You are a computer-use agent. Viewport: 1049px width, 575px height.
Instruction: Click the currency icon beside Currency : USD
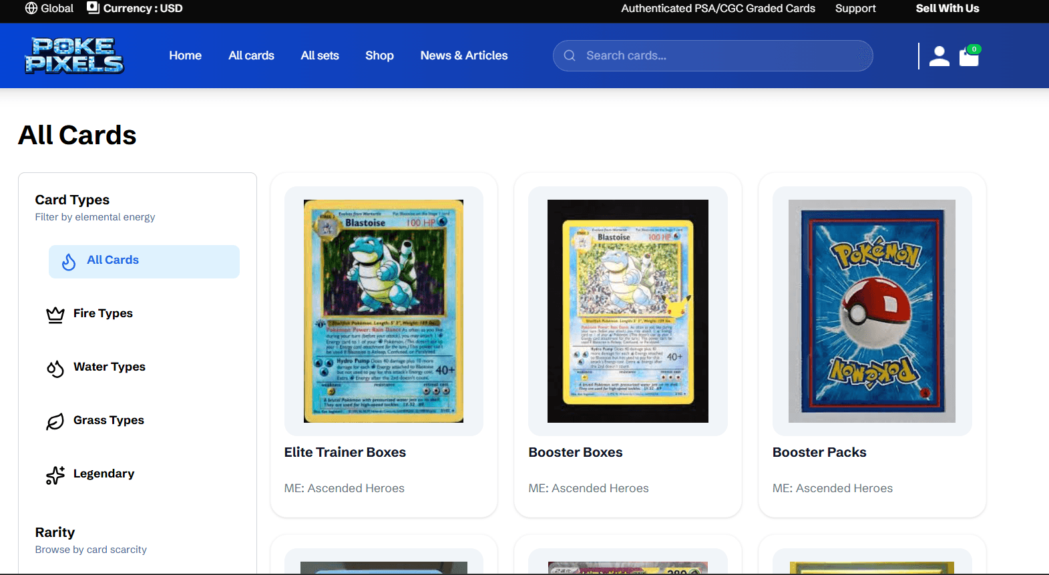click(x=93, y=7)
